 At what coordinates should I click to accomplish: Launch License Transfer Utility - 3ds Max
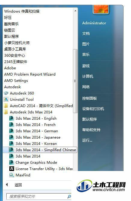pyautogui.click(x=44, y=169)
